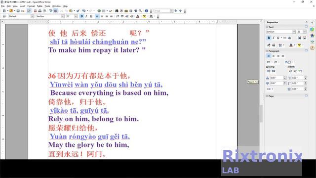Open the sidebar font name dropdown
The height and width of the screenshot is (178, 316).
click(294, 32)
